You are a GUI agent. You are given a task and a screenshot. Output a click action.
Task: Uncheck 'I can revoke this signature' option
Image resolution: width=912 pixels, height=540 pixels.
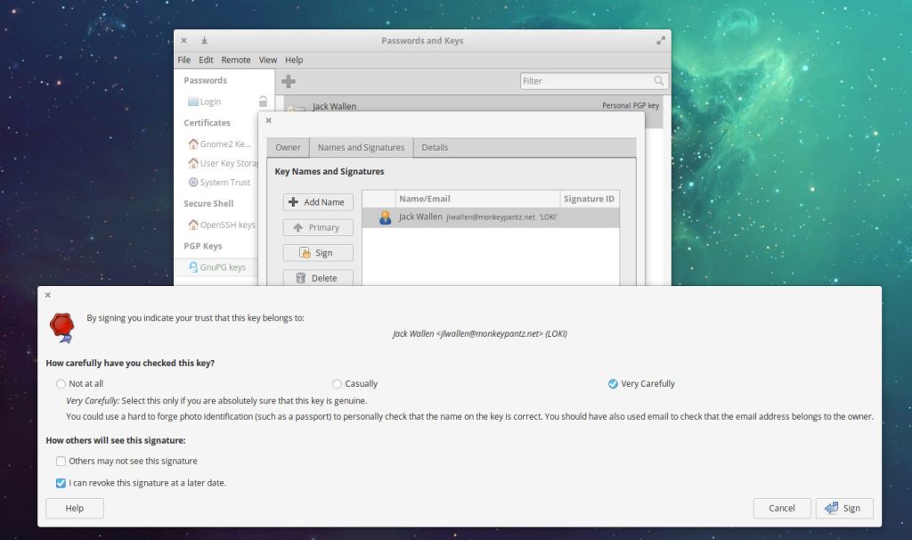click(x=61, y=483)
